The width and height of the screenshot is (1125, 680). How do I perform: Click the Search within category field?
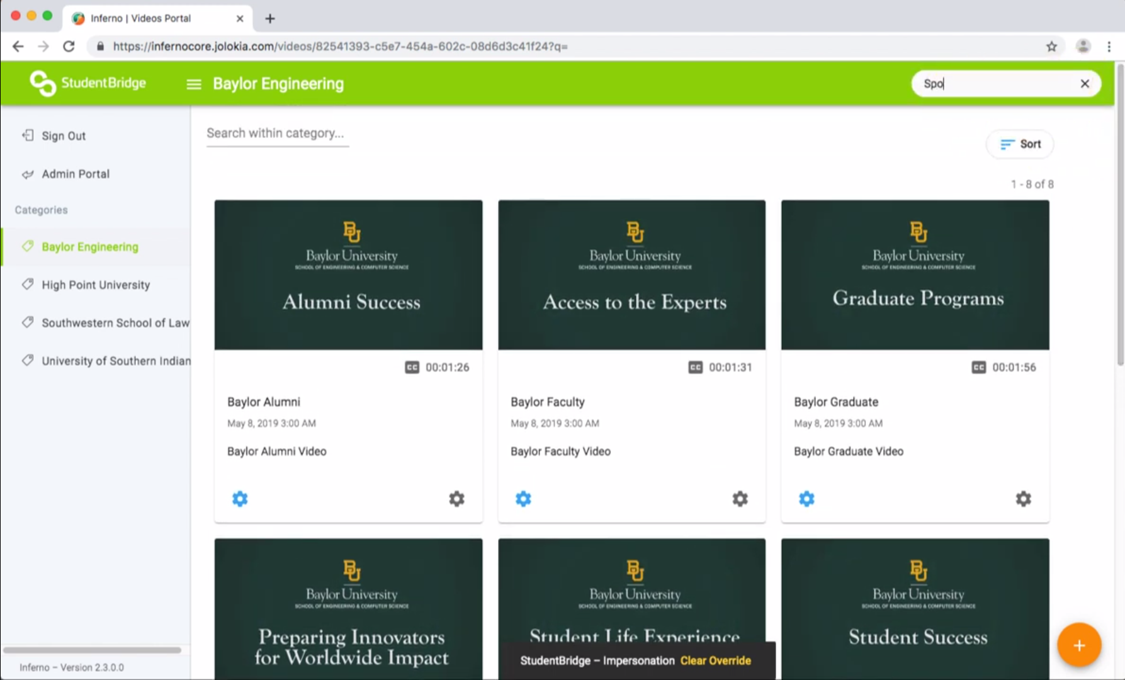click(x=278, y=133)
